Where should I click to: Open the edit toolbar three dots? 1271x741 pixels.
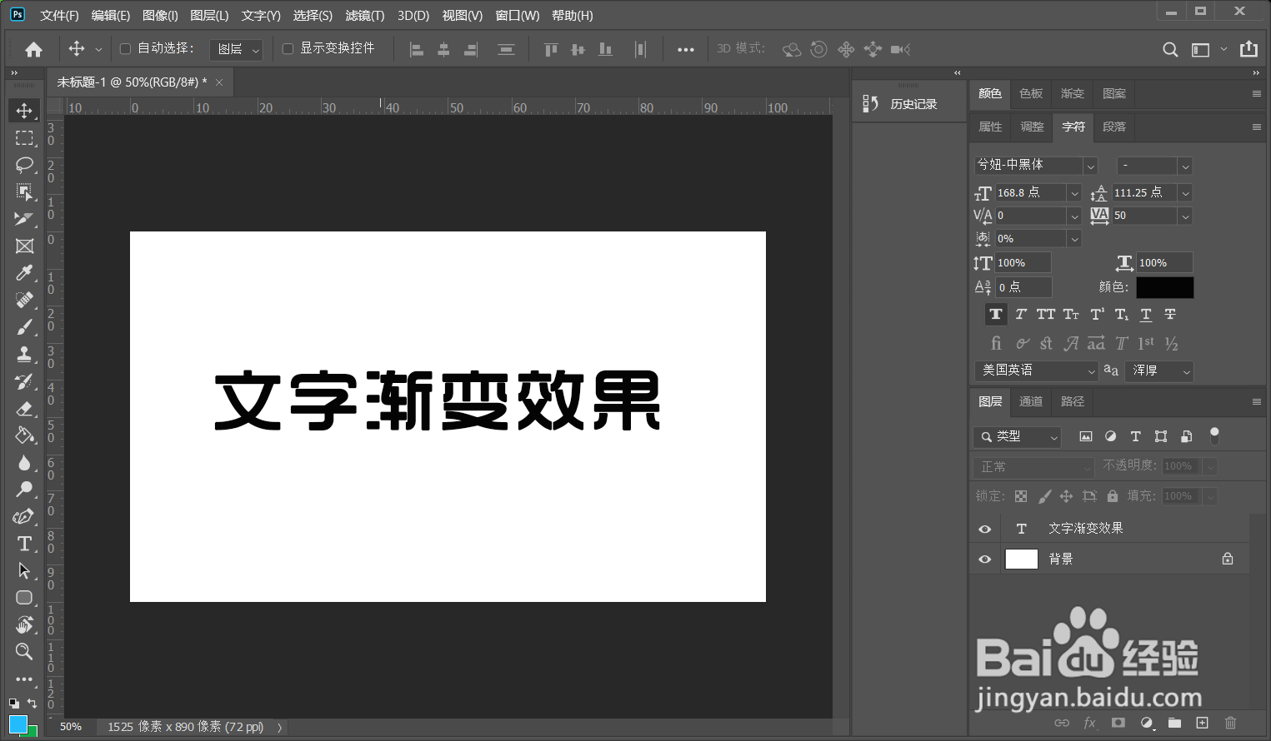(x=24, y=679)
